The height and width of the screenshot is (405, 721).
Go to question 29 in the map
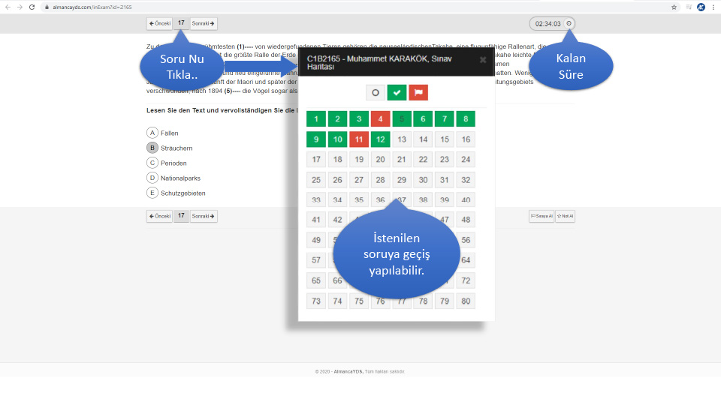click(x=402, y=180)
